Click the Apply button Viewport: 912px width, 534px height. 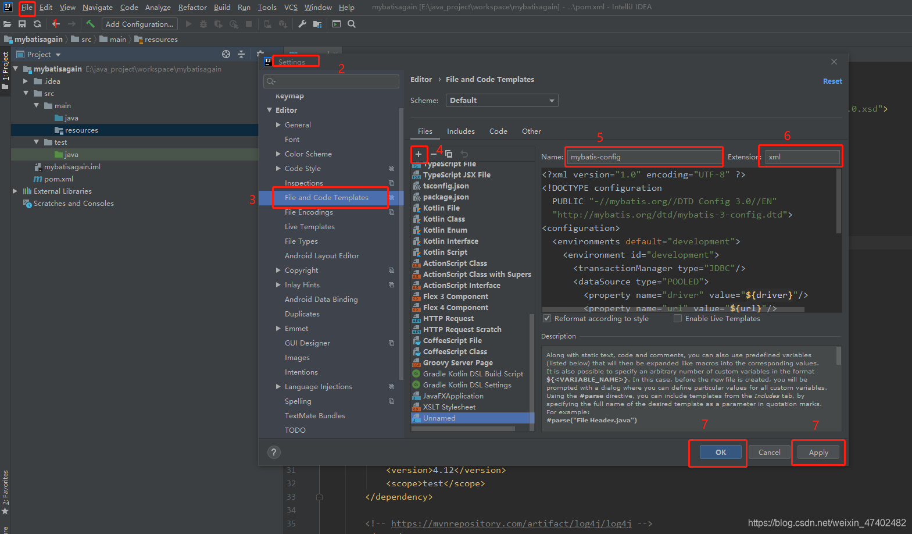coord(818,452)
